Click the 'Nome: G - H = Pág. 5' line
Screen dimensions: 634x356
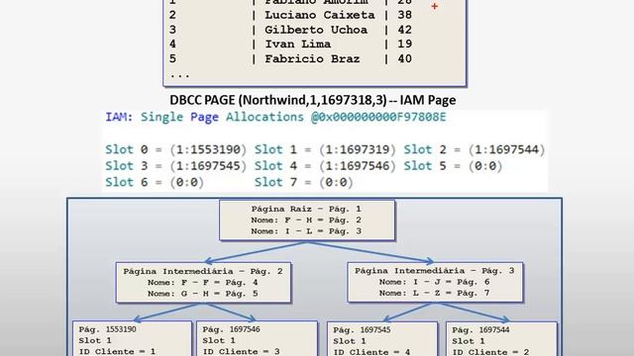tap(202, 294)
